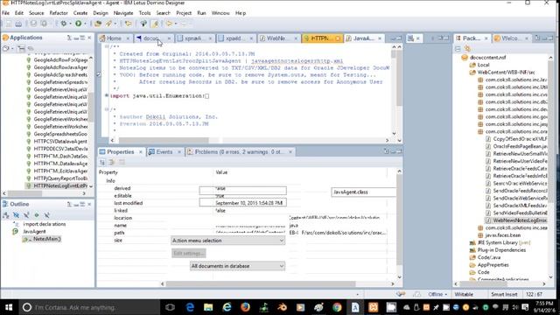Expand the folded import java.util.Enumeration block
This screenshot has width=560, height=315.
click(x=107, y=95)
